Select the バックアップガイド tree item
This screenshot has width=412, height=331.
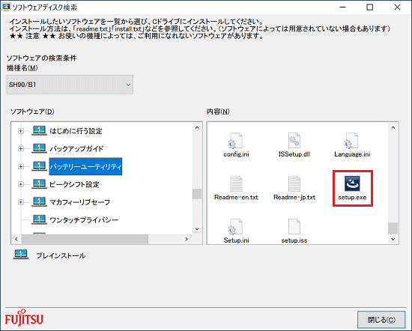(76, 149)
